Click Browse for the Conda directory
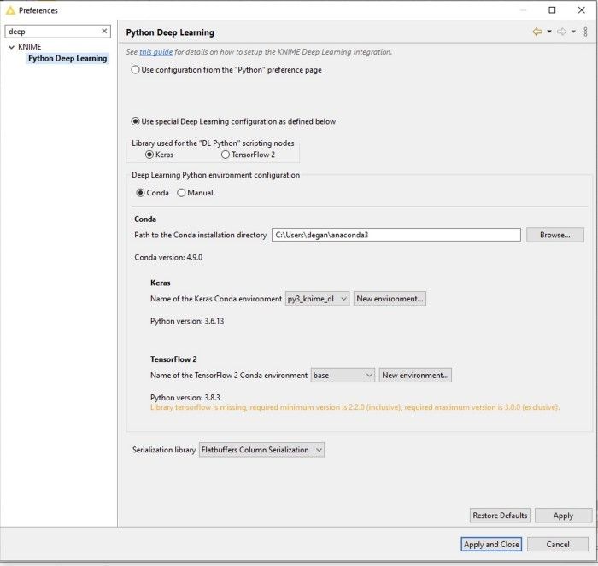Image resolution: width=598 pixels, height=566 pixels. click(554, 235)
